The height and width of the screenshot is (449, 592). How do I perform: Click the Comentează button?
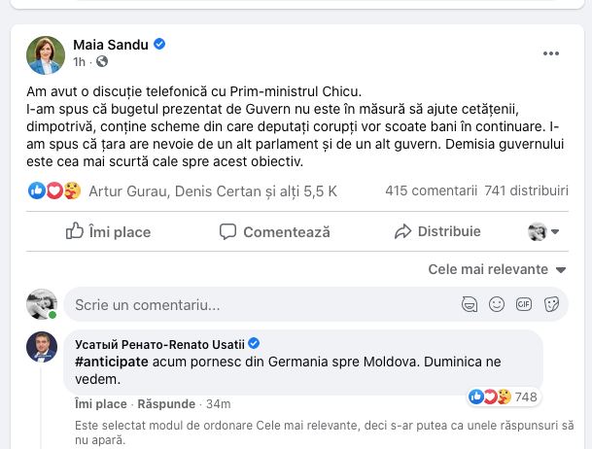tap(275, 231)
